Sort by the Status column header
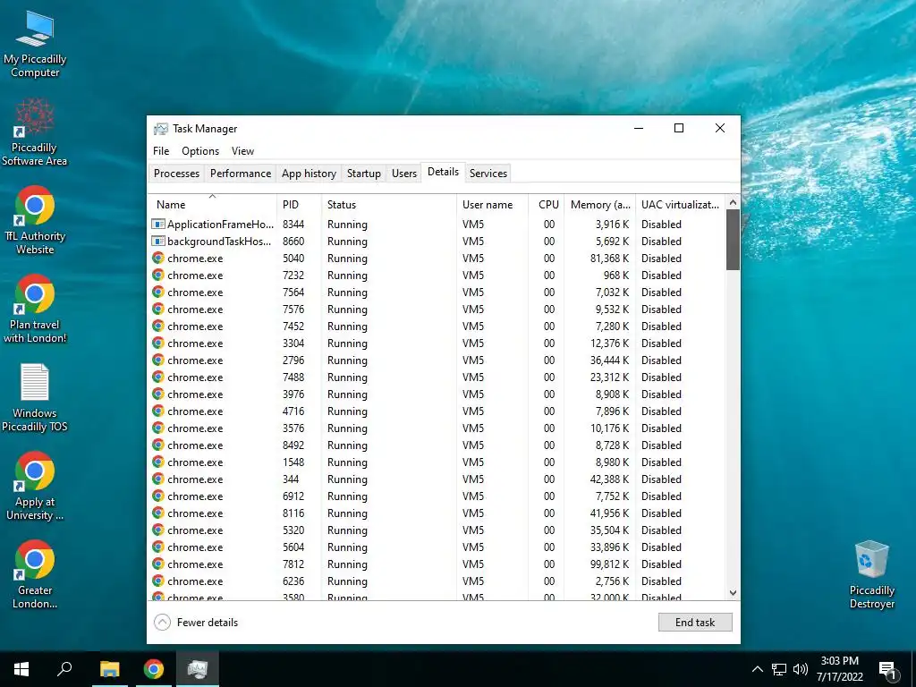 (388, 205)
